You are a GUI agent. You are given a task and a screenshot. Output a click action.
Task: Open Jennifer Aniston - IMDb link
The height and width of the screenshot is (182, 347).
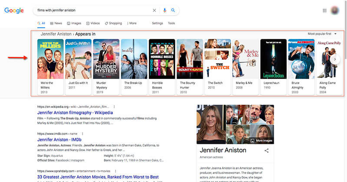click(59, 140)
